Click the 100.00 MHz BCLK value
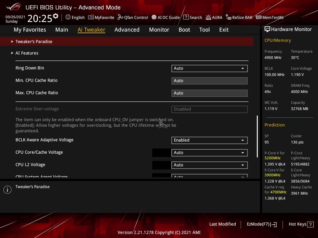The width and height of the screenshot is (318, 238). coord(275,75)
